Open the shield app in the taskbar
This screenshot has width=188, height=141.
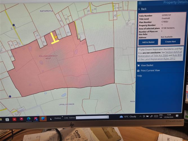click(x=43, y=118)
